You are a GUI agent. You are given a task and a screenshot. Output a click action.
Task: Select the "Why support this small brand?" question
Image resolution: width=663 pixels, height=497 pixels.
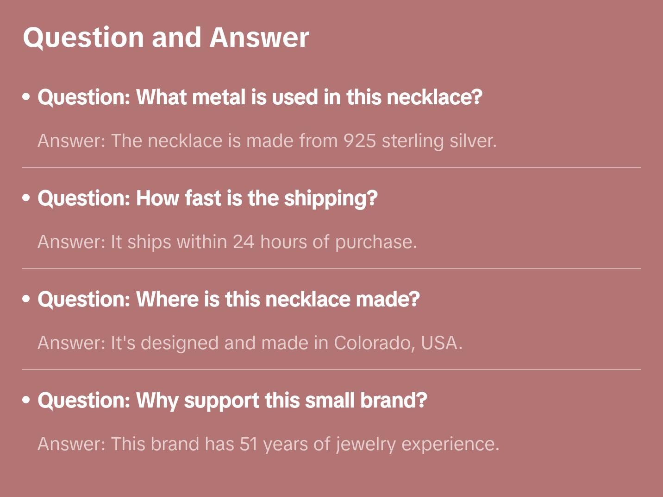point(232,401)
